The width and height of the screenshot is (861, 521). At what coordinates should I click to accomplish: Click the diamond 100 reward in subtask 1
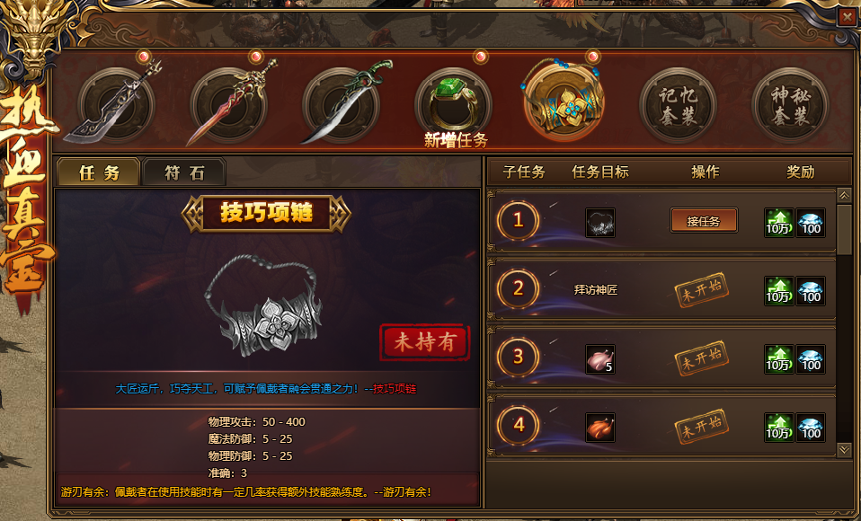[811, 223]
